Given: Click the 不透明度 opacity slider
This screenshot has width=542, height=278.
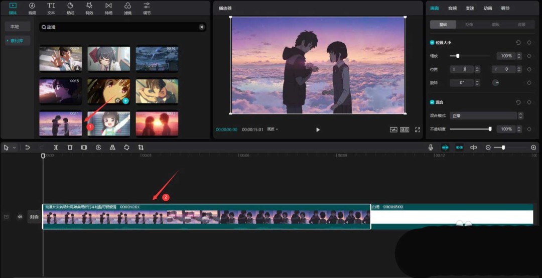Looking at the screenshot, I should 470,129.
